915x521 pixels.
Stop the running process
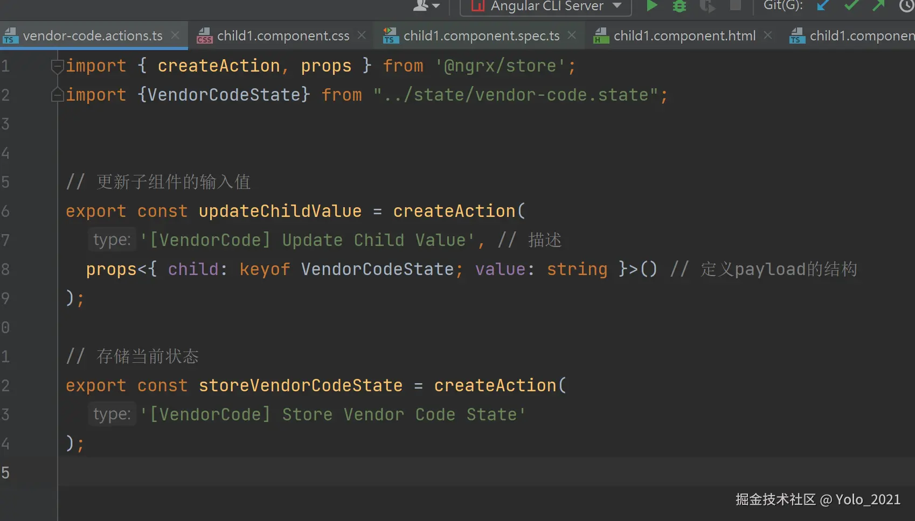735,5
